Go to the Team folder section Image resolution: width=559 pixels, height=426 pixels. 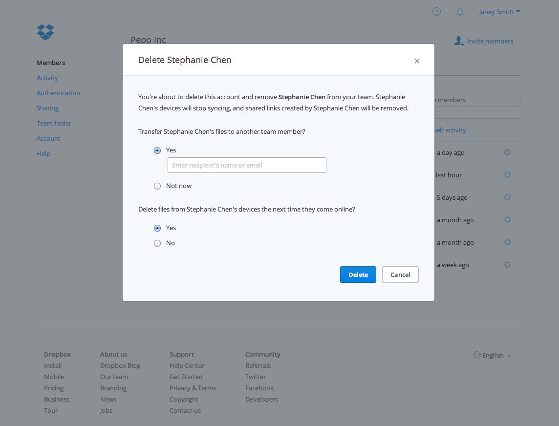pyautogui.click(x=54, y=123)
